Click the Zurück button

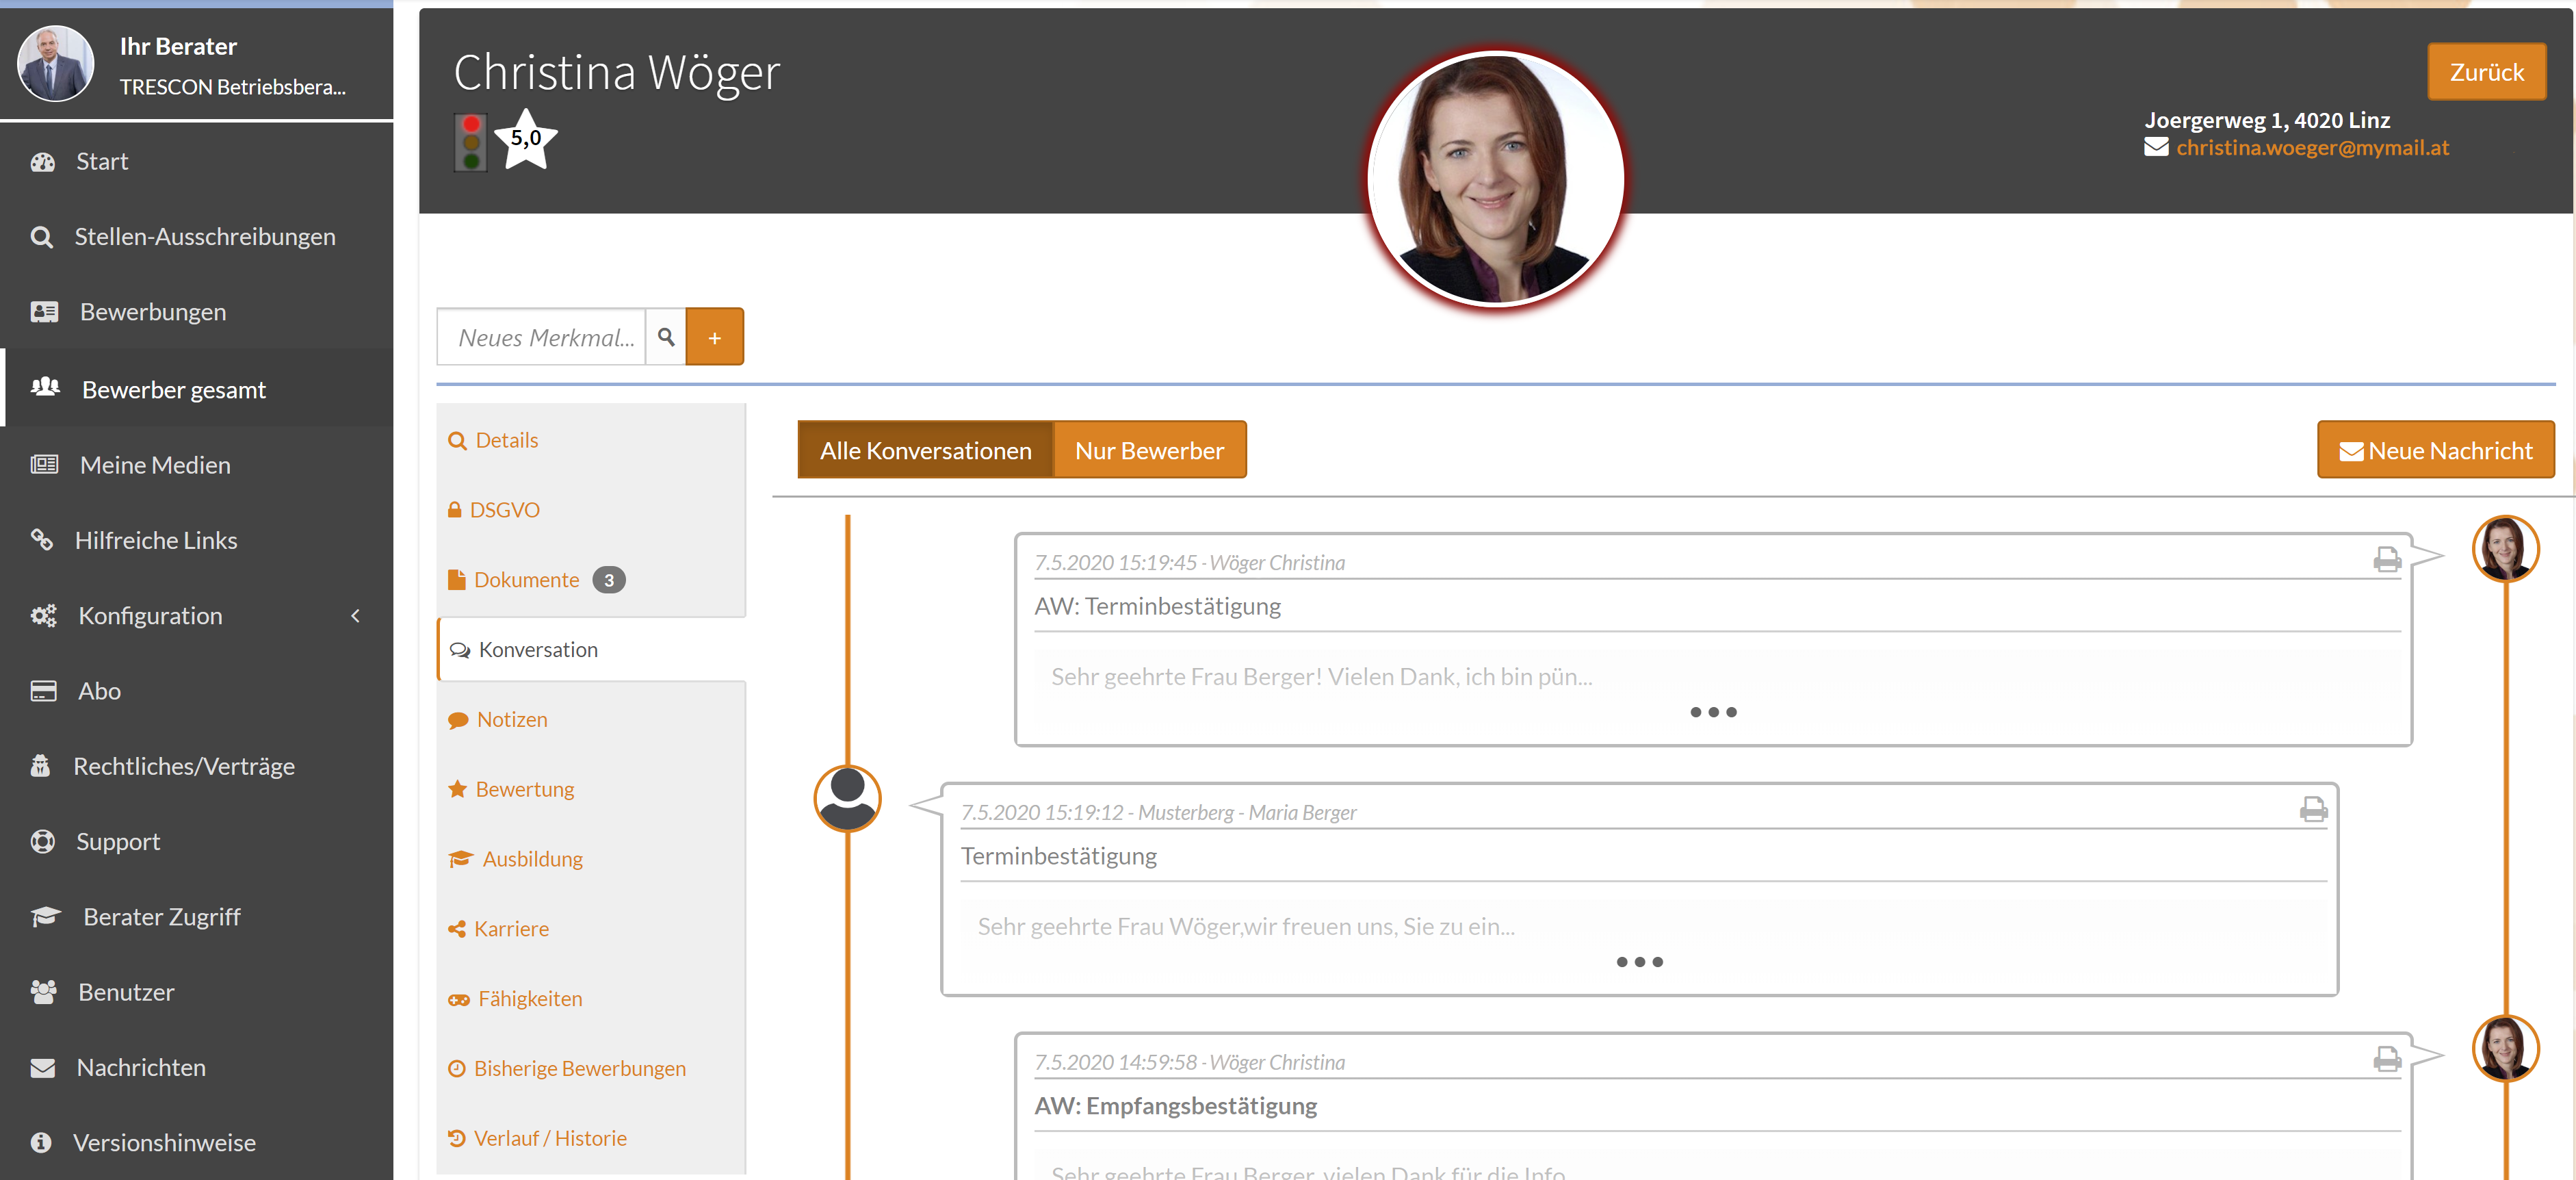(x=2486, y=72)
